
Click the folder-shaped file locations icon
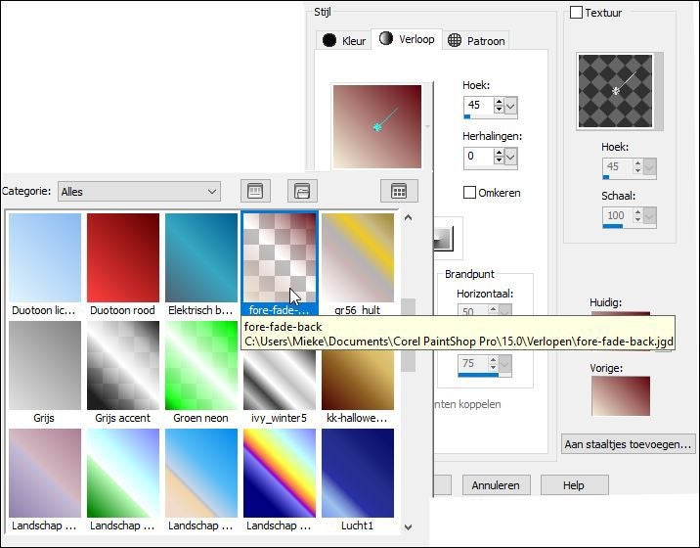pos(302,191)
